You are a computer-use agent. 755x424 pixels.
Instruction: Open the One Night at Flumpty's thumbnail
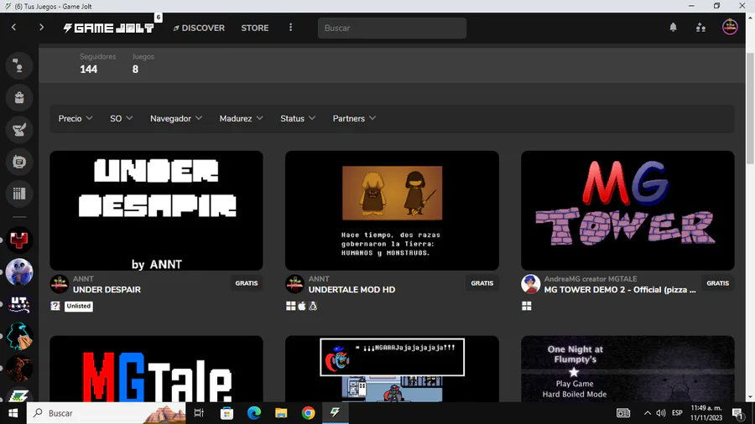point(627,369)
